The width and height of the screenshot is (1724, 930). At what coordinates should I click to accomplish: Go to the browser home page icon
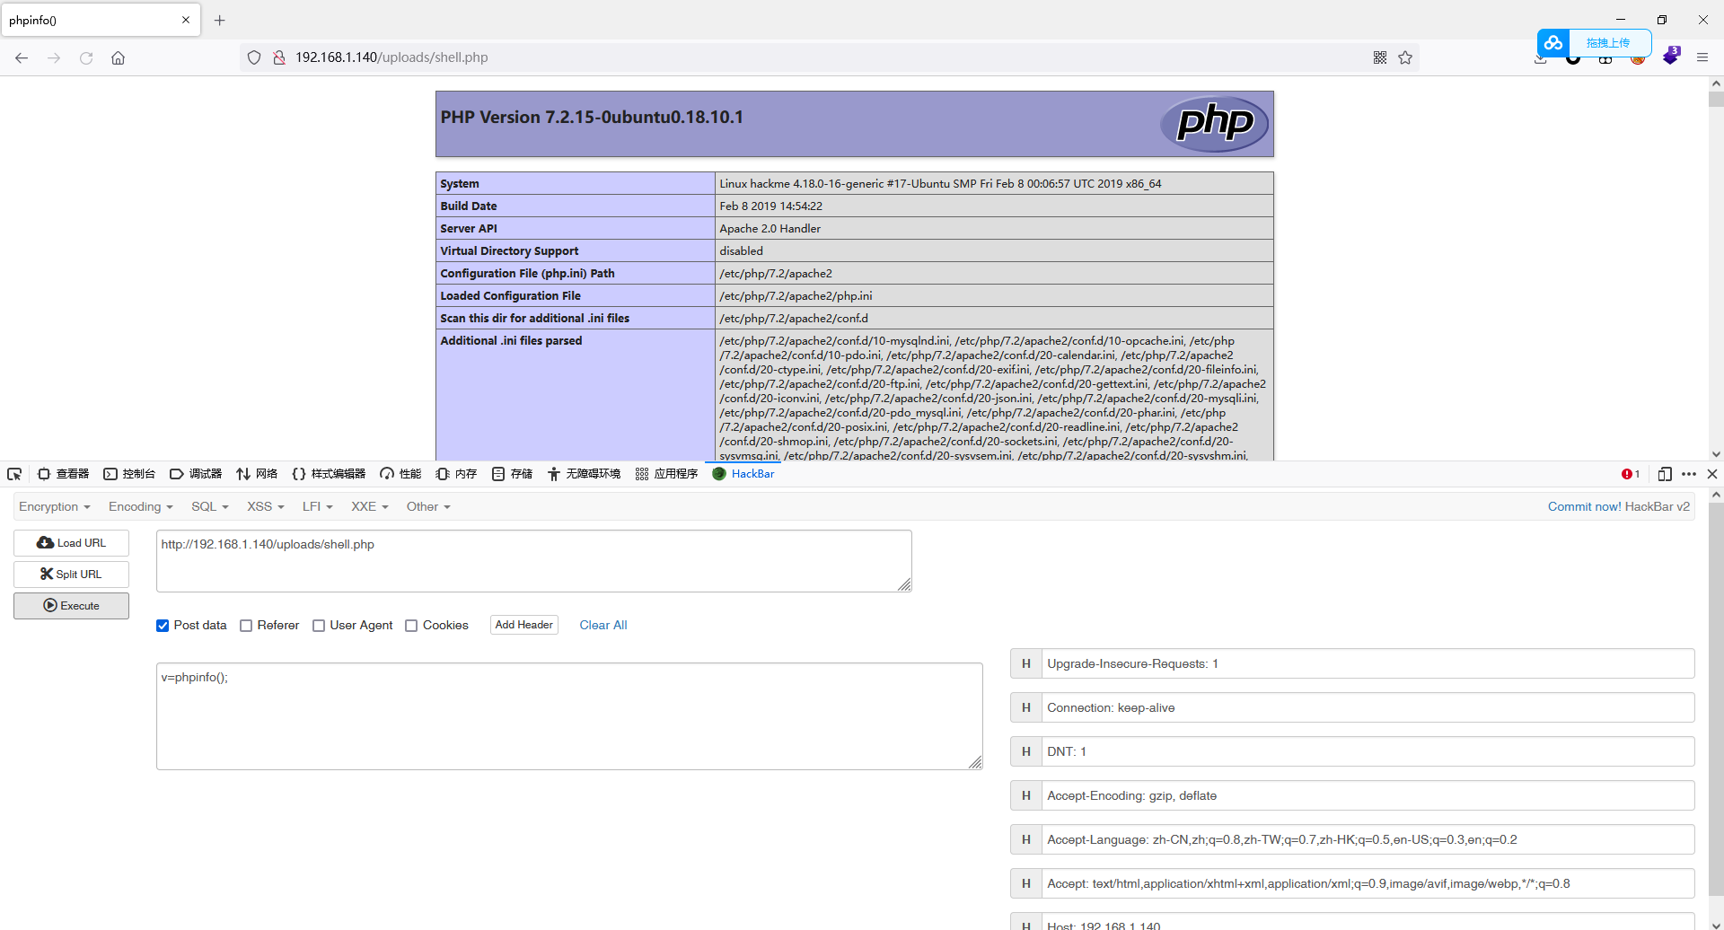pyautogui.click(x=118, y=57)
